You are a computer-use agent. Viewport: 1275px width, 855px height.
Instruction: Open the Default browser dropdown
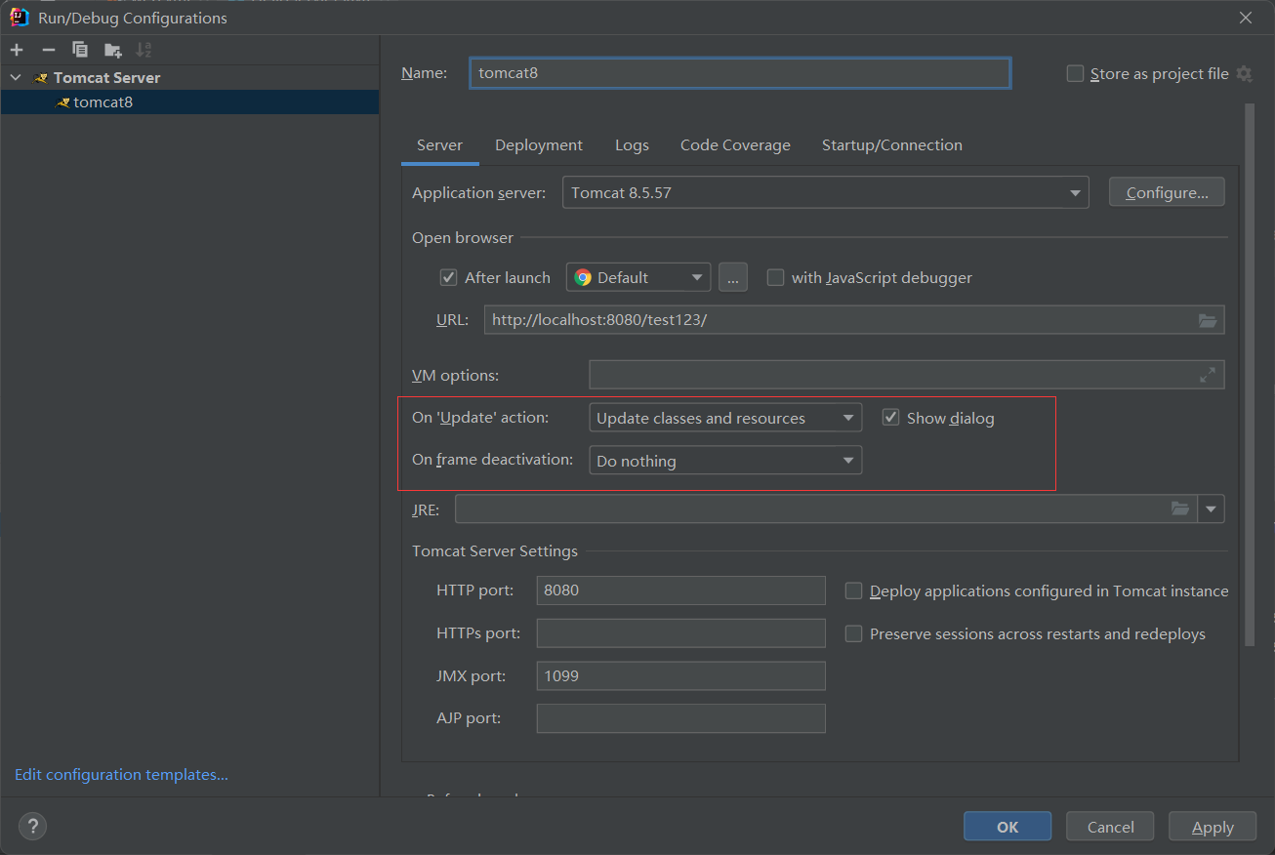coord(638,277)
